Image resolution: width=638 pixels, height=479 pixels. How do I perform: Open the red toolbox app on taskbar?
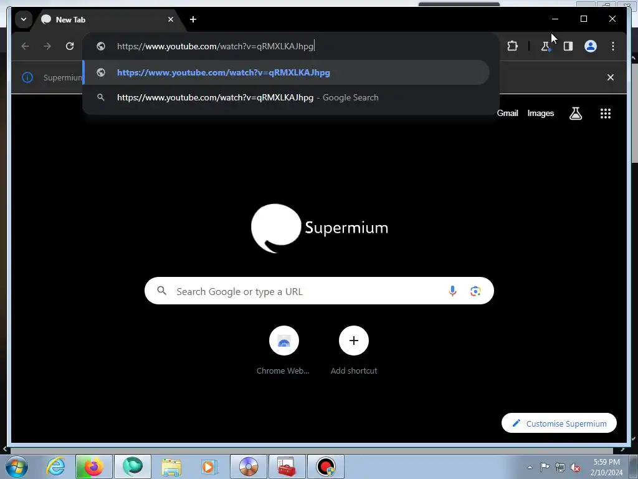[287, 467]
